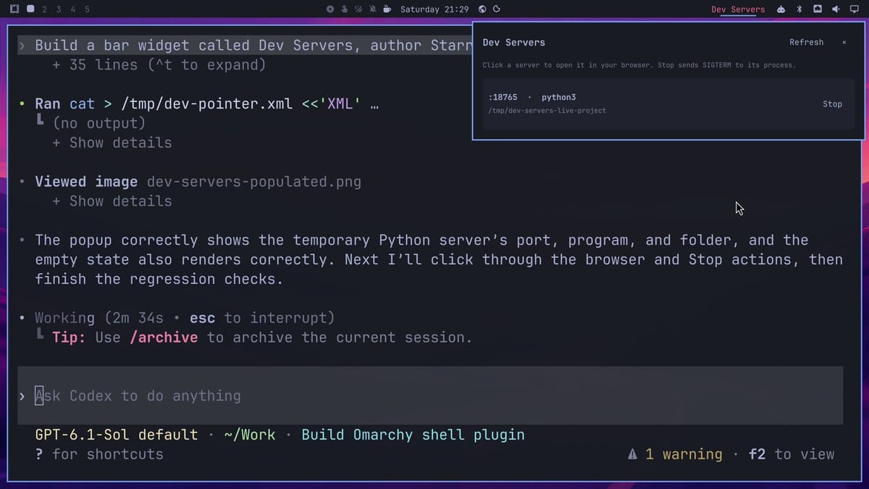Image resolution: width=869 pixels, height=489 pixels.
Task: Click 'Build Omarchy shell plugin' session title
Action: click(413, 435)
